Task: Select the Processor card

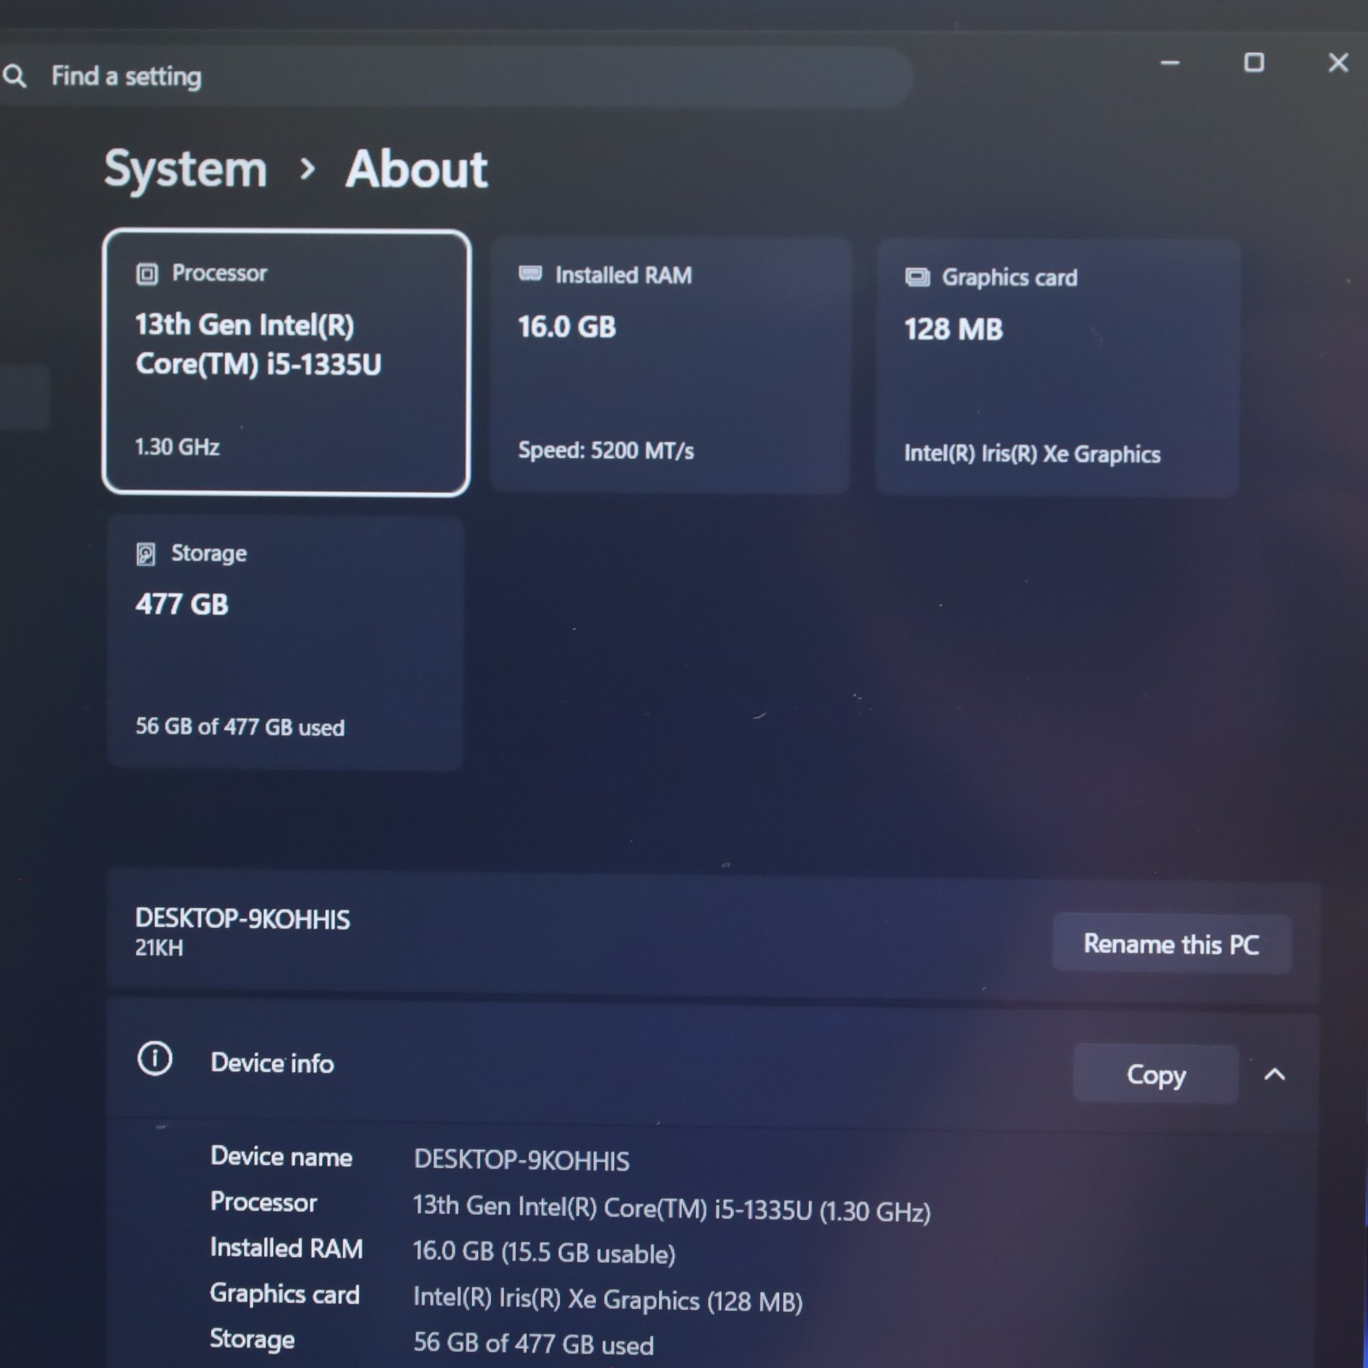Action: pyautogui.click(x=286, y=363)
